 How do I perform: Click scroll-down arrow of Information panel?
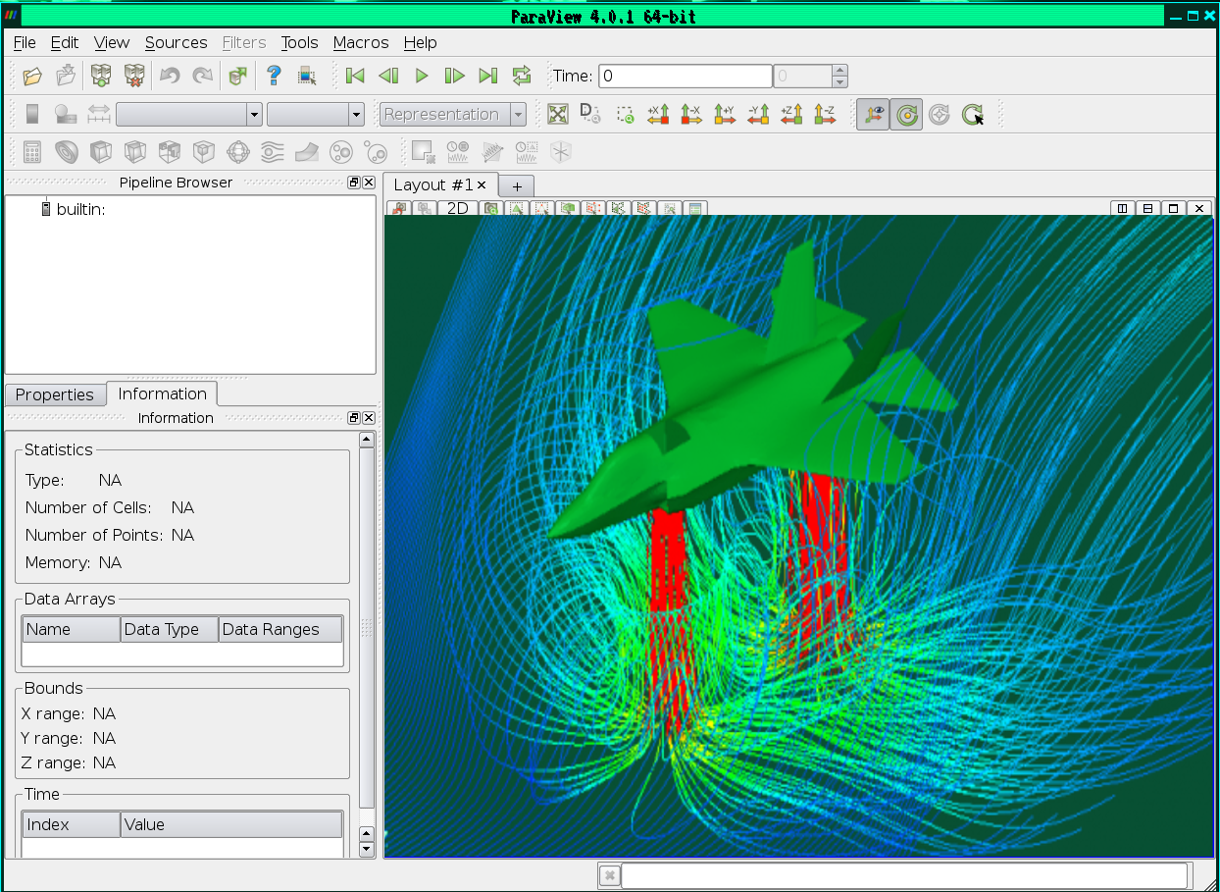pyautogui.click(x=367, y=848)
